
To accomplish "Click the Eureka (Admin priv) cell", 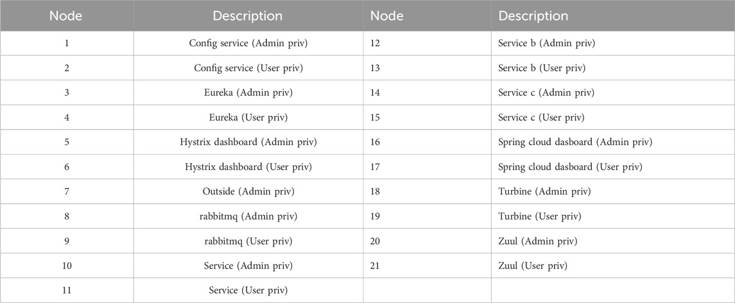I will pyautogui.click(x=248, y=92).
